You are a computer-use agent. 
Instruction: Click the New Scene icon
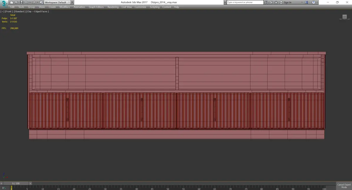pyautogui.click(x=12, y=2)
